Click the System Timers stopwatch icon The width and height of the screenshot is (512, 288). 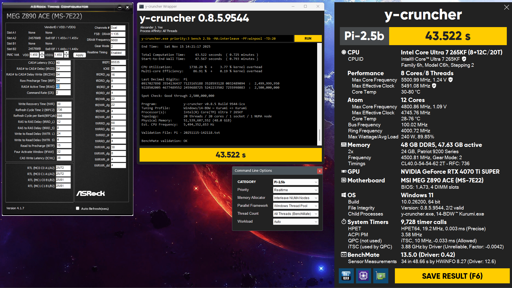(344, 222)
